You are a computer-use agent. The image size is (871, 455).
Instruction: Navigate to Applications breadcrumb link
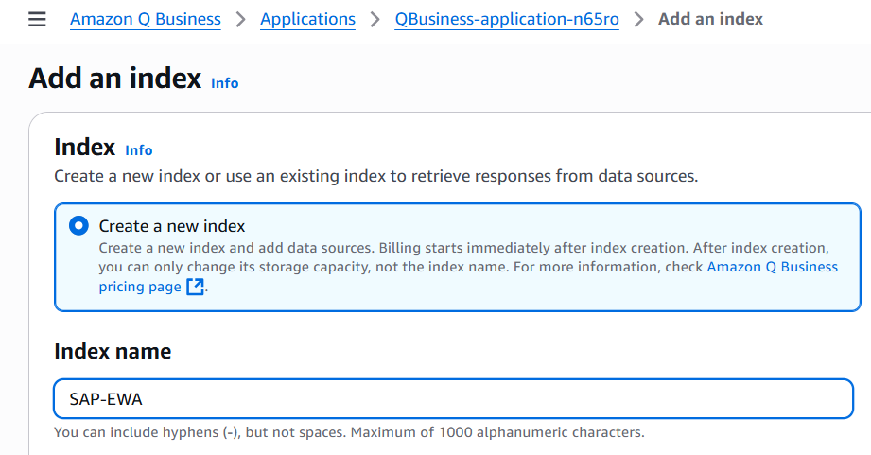tap(307, 19)
